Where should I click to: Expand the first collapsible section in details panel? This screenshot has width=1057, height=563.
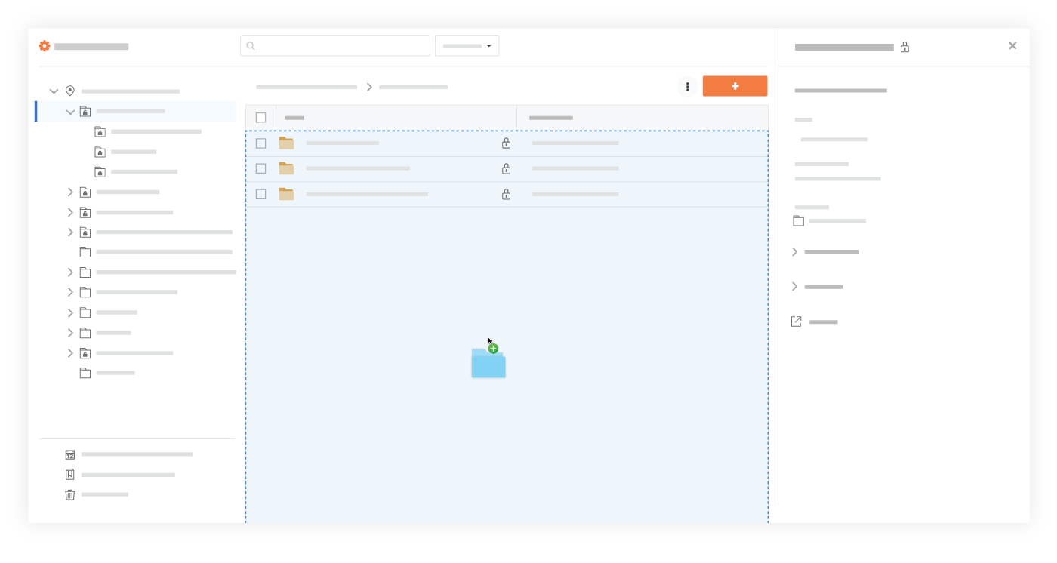[x=794, y=251]
